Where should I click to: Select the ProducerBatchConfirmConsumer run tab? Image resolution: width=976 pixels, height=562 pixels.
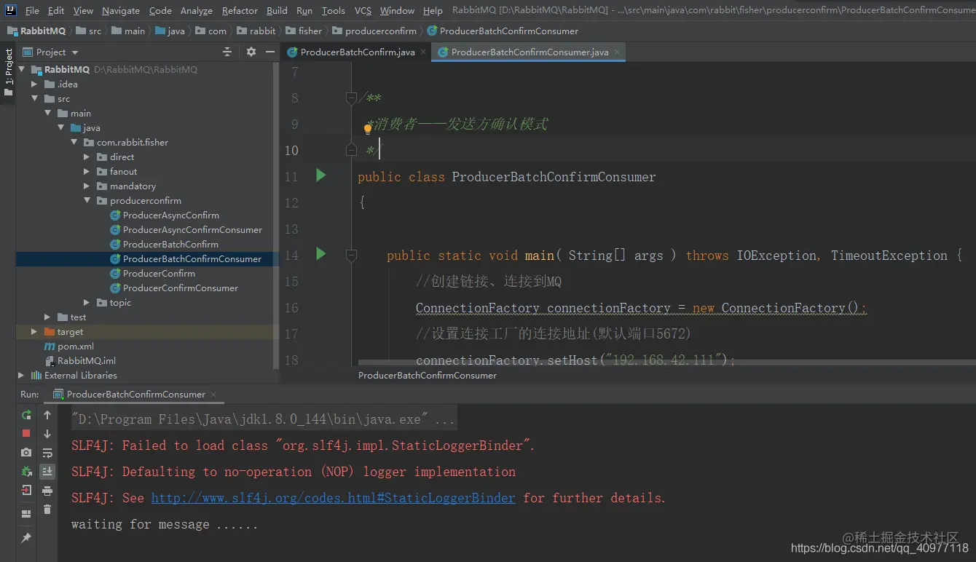[135, 395]
